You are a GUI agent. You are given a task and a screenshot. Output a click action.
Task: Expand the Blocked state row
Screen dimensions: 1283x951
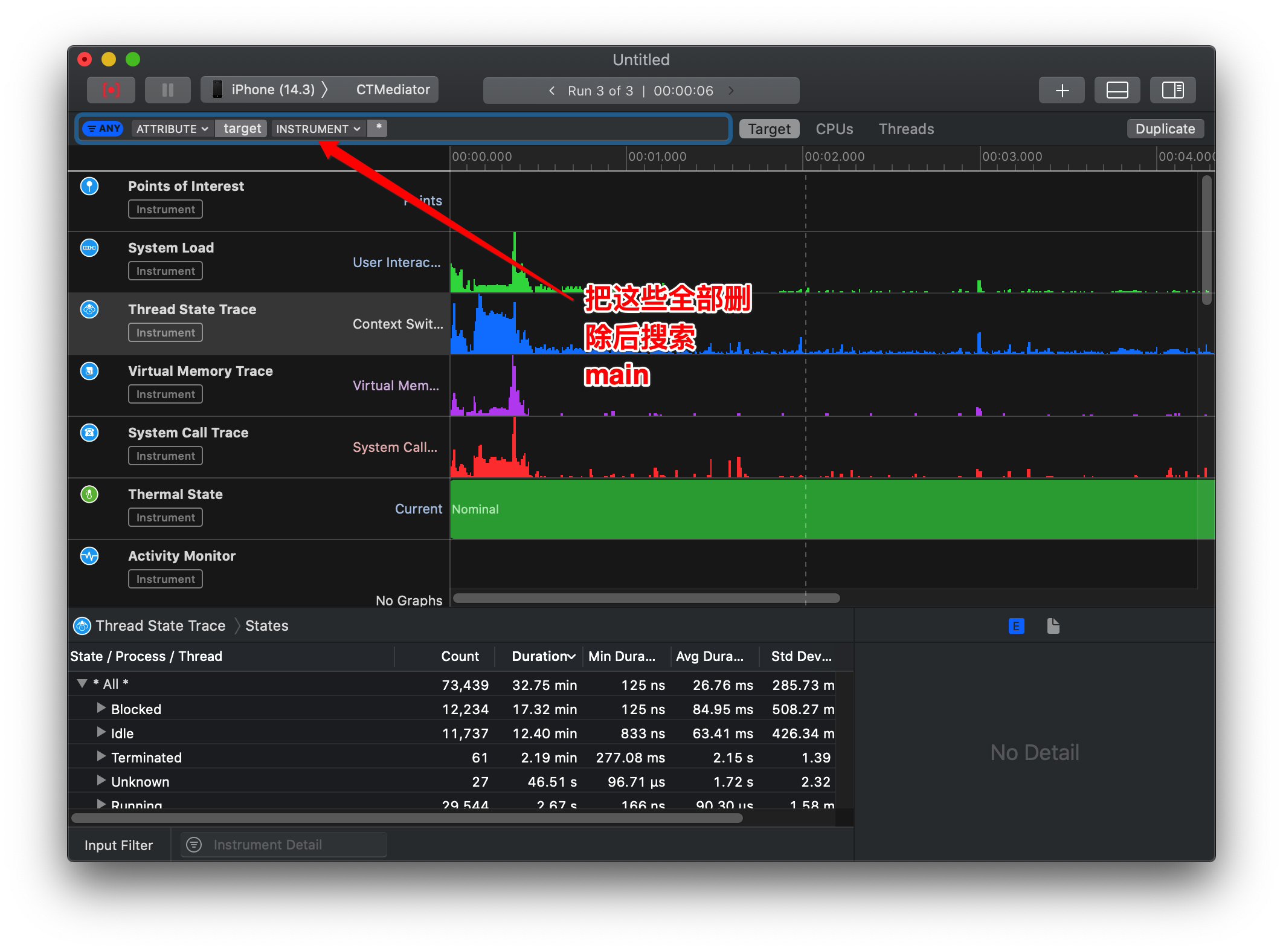point(101,708)
